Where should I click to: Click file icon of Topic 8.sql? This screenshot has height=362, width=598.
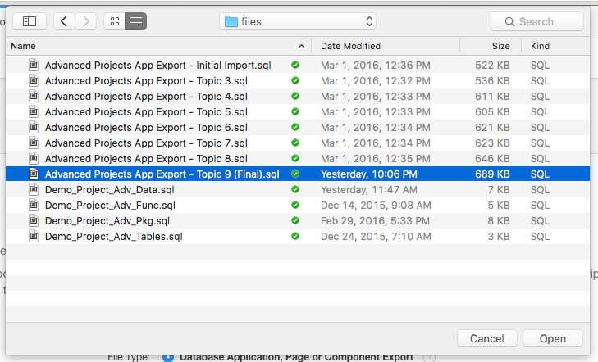[34, 159]
